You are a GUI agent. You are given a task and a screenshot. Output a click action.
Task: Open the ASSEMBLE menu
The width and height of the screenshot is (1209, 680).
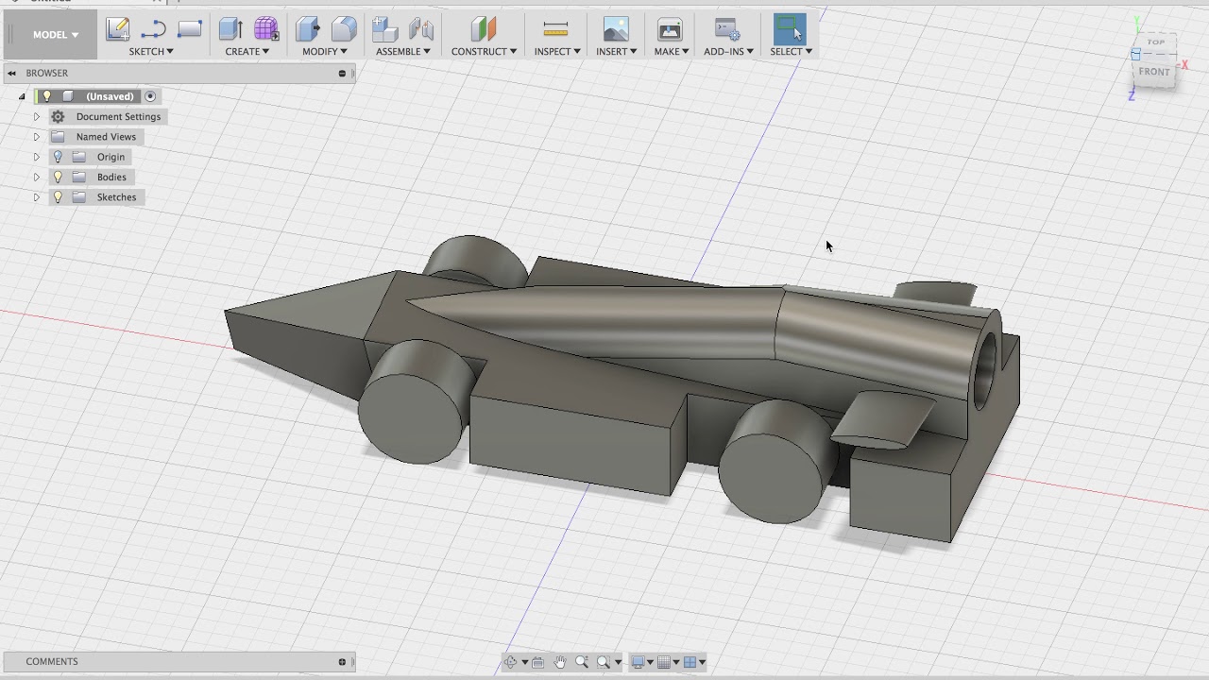point(403,51)
